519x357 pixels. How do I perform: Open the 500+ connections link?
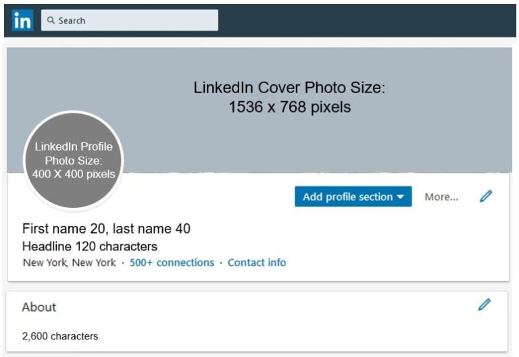click(172, 263)
